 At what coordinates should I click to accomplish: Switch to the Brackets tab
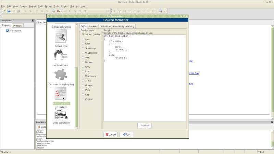(x=93, y=26)
